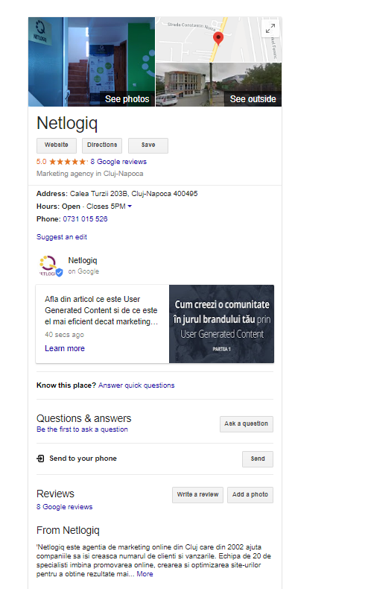The height and width of the screenshot is (589, 365).
Task: Click the Ask a question button
Action: pyautogui.click(x=247, y=424)
